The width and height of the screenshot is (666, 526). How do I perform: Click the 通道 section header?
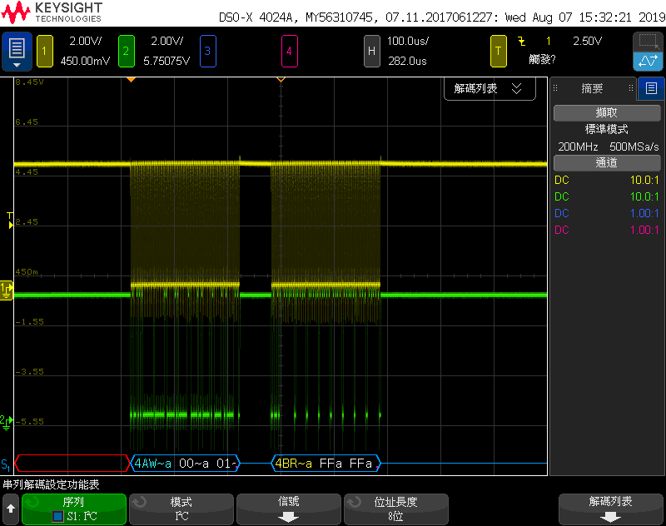(x=607, y=162)
